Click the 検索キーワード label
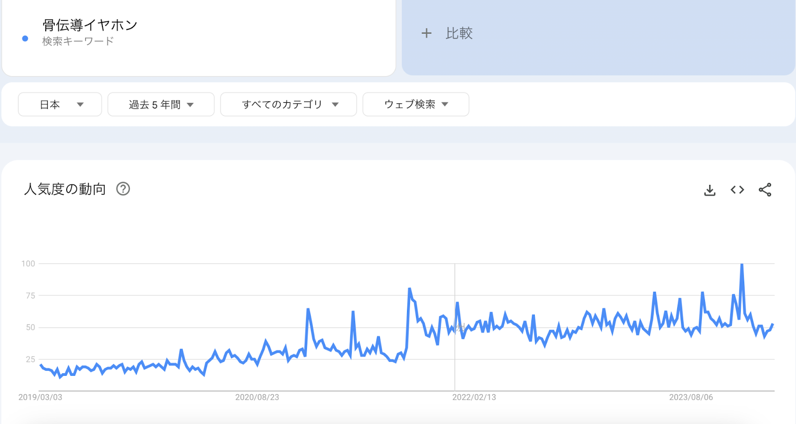This screenshot has width=796, height=424. tap(78, 41)
